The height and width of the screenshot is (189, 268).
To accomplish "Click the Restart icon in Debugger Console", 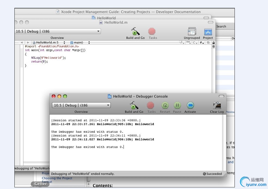I will (165, 106).
